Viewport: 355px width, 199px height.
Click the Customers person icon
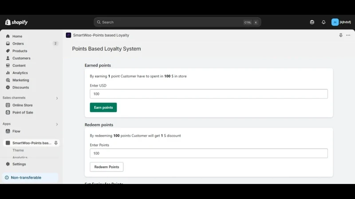coord(8,58)
